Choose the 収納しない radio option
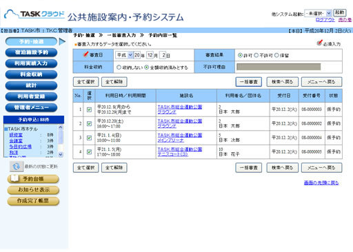 [x=119, y=67]
